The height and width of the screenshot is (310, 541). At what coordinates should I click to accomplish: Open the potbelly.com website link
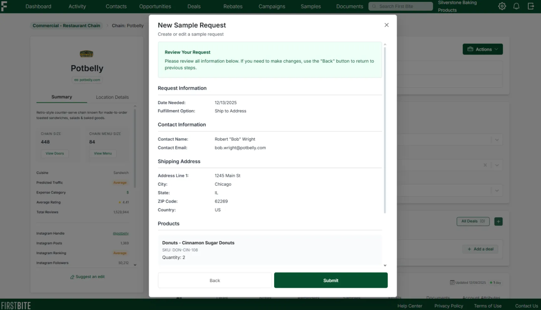tap(87, 80)
